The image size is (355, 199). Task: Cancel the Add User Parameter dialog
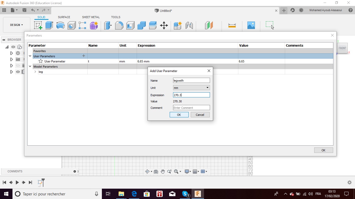(200, 115)
